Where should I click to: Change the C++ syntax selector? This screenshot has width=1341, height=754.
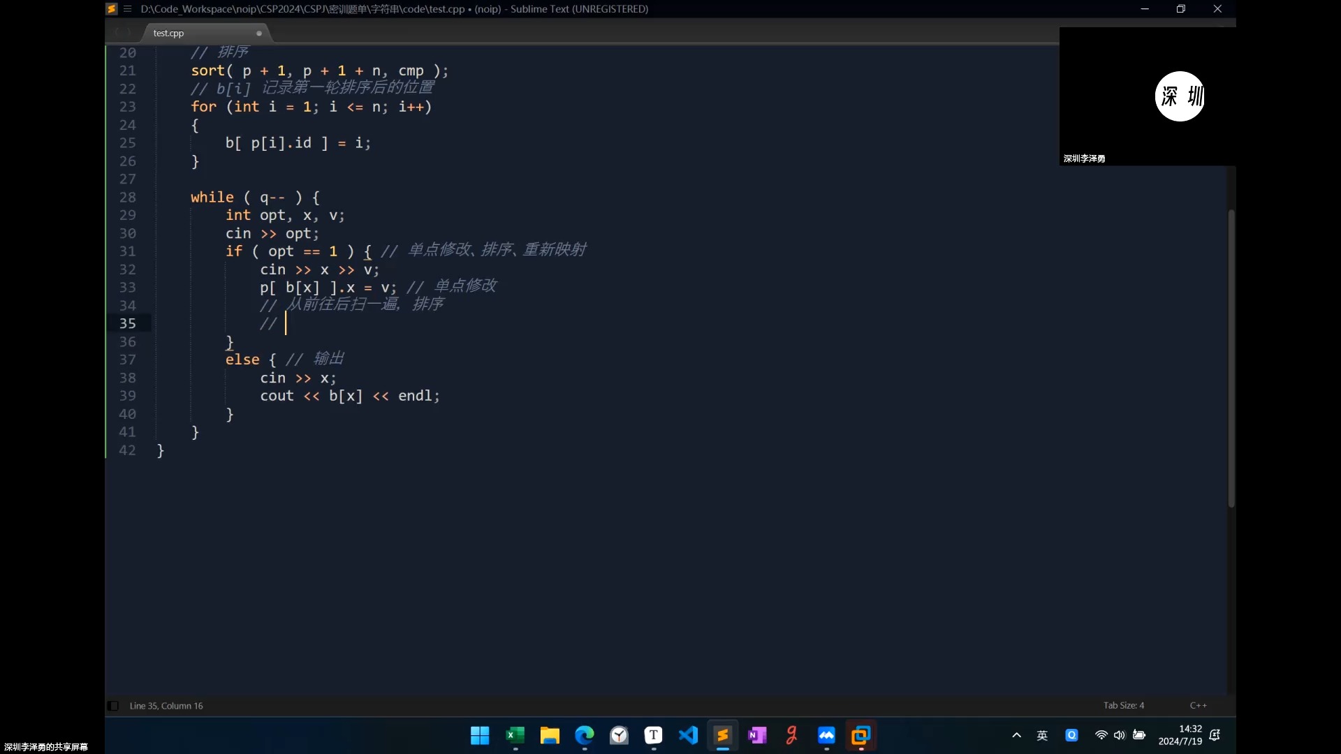tap(1199, 706)
